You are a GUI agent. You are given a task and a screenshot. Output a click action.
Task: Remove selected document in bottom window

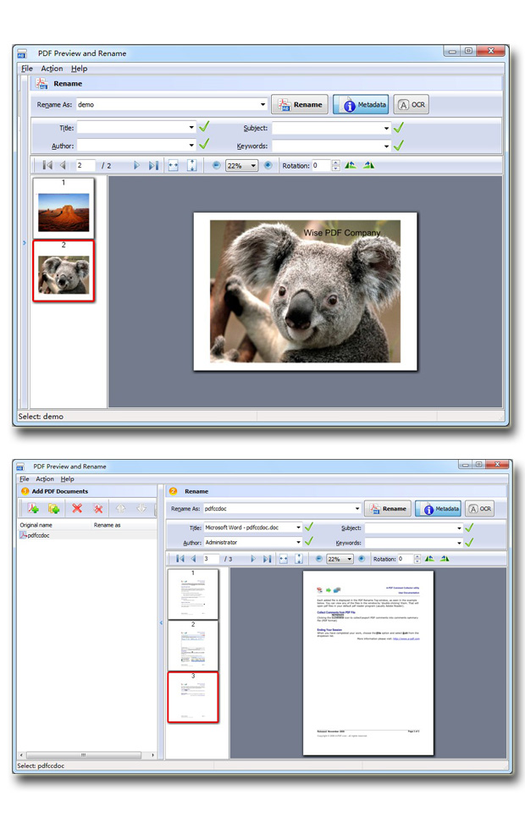(77, 508)
